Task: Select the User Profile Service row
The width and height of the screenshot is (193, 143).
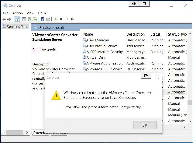Action: point(135,46)
